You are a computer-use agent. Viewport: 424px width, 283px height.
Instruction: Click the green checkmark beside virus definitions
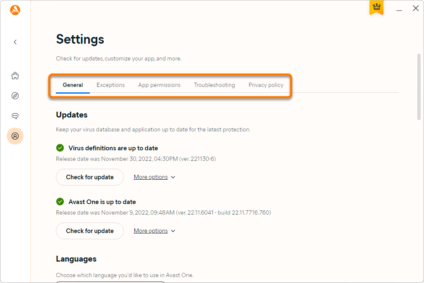(60, 148)
